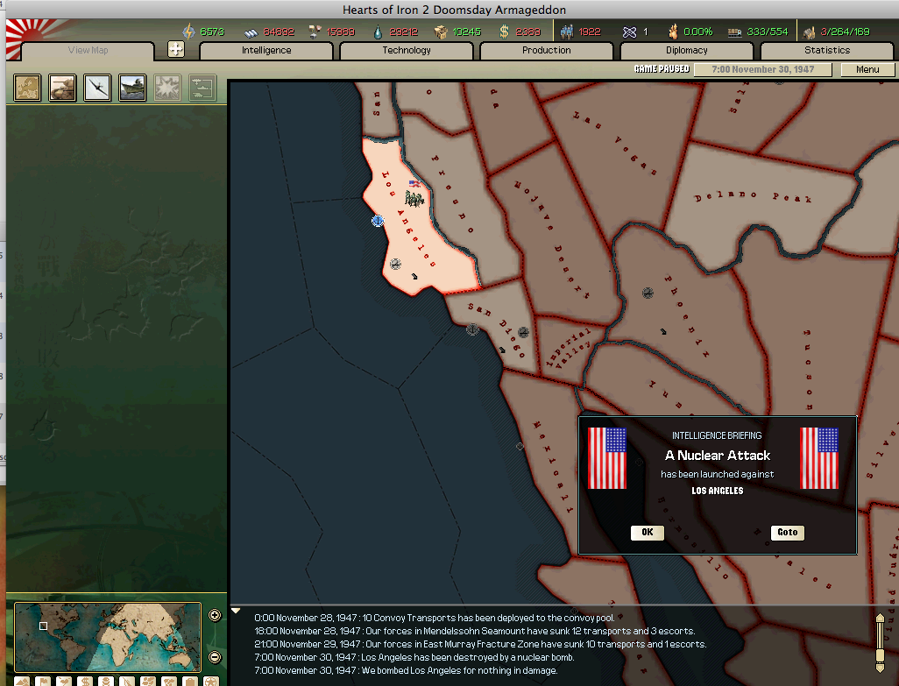
Task: Zoom in the minimap with plus
Action: [215, 615]
